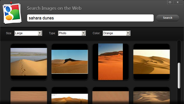Open the Size dropdown showing Large
Screen dimensions: 184x104
click(28, 33)
